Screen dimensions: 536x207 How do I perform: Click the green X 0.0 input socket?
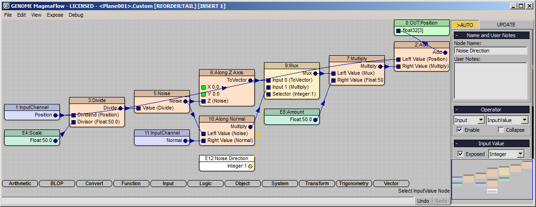tap(203, 87)
